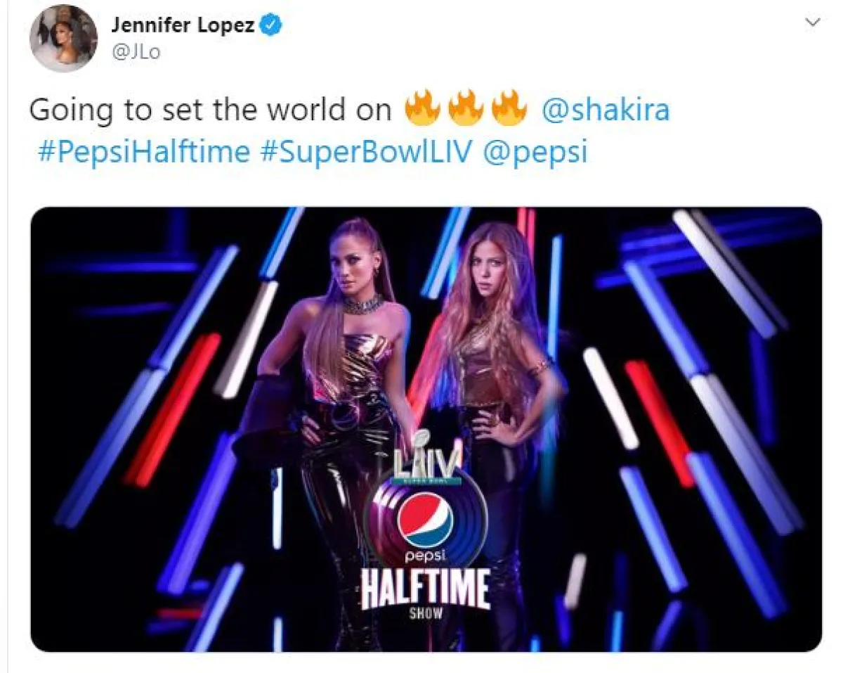Expand the tweet options chevron
Screen dimensions: 843x673
[x=812, y=23]
